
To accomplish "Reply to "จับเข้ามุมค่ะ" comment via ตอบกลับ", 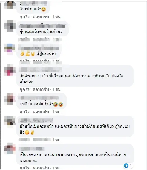I will click(x=41, y=17).
